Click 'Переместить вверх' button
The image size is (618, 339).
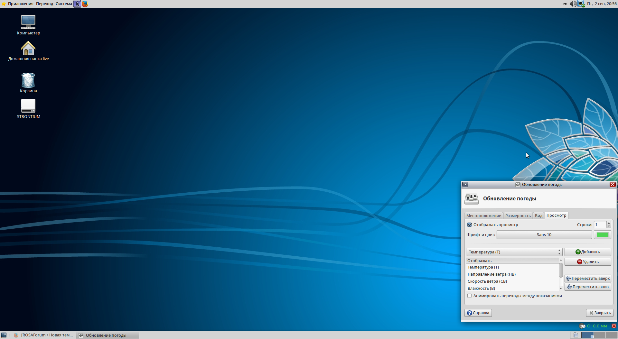(x=588, y=278)
